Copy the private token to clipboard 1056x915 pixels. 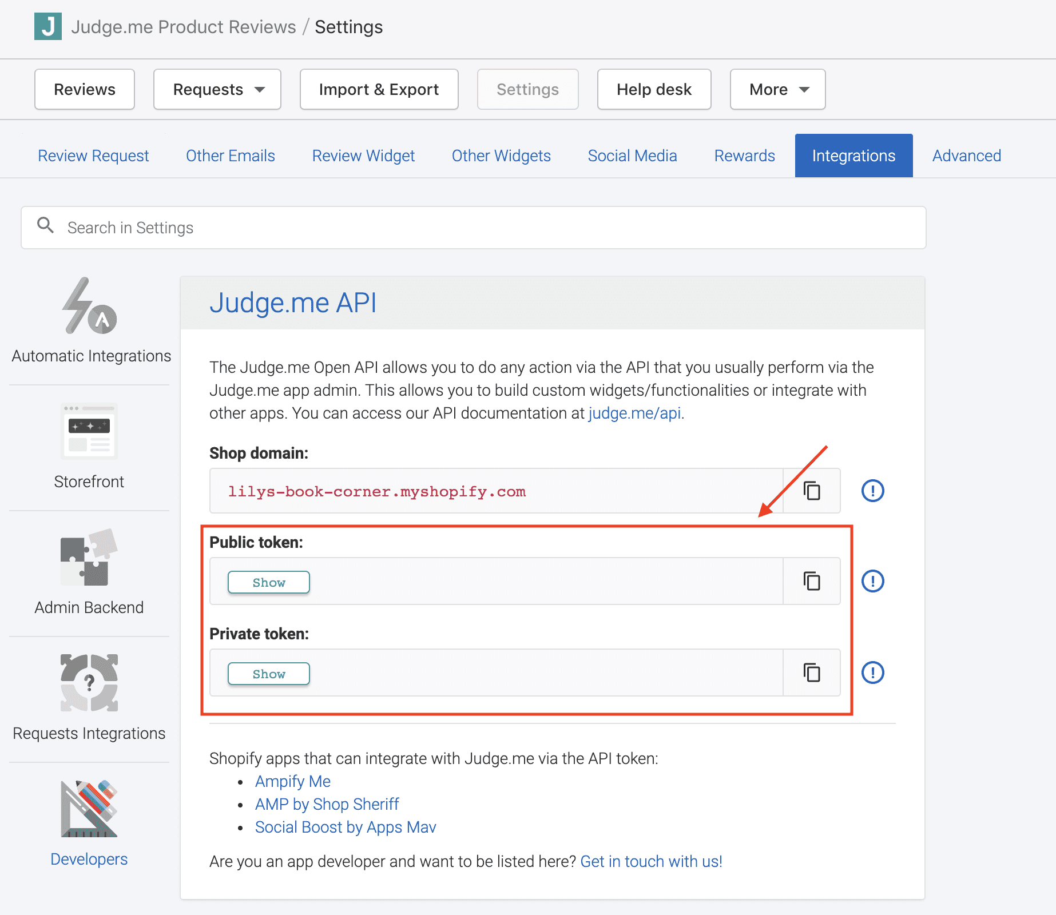(x=811, y=673)
